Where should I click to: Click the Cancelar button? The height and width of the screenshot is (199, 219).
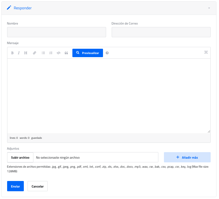tap(37, 186)
